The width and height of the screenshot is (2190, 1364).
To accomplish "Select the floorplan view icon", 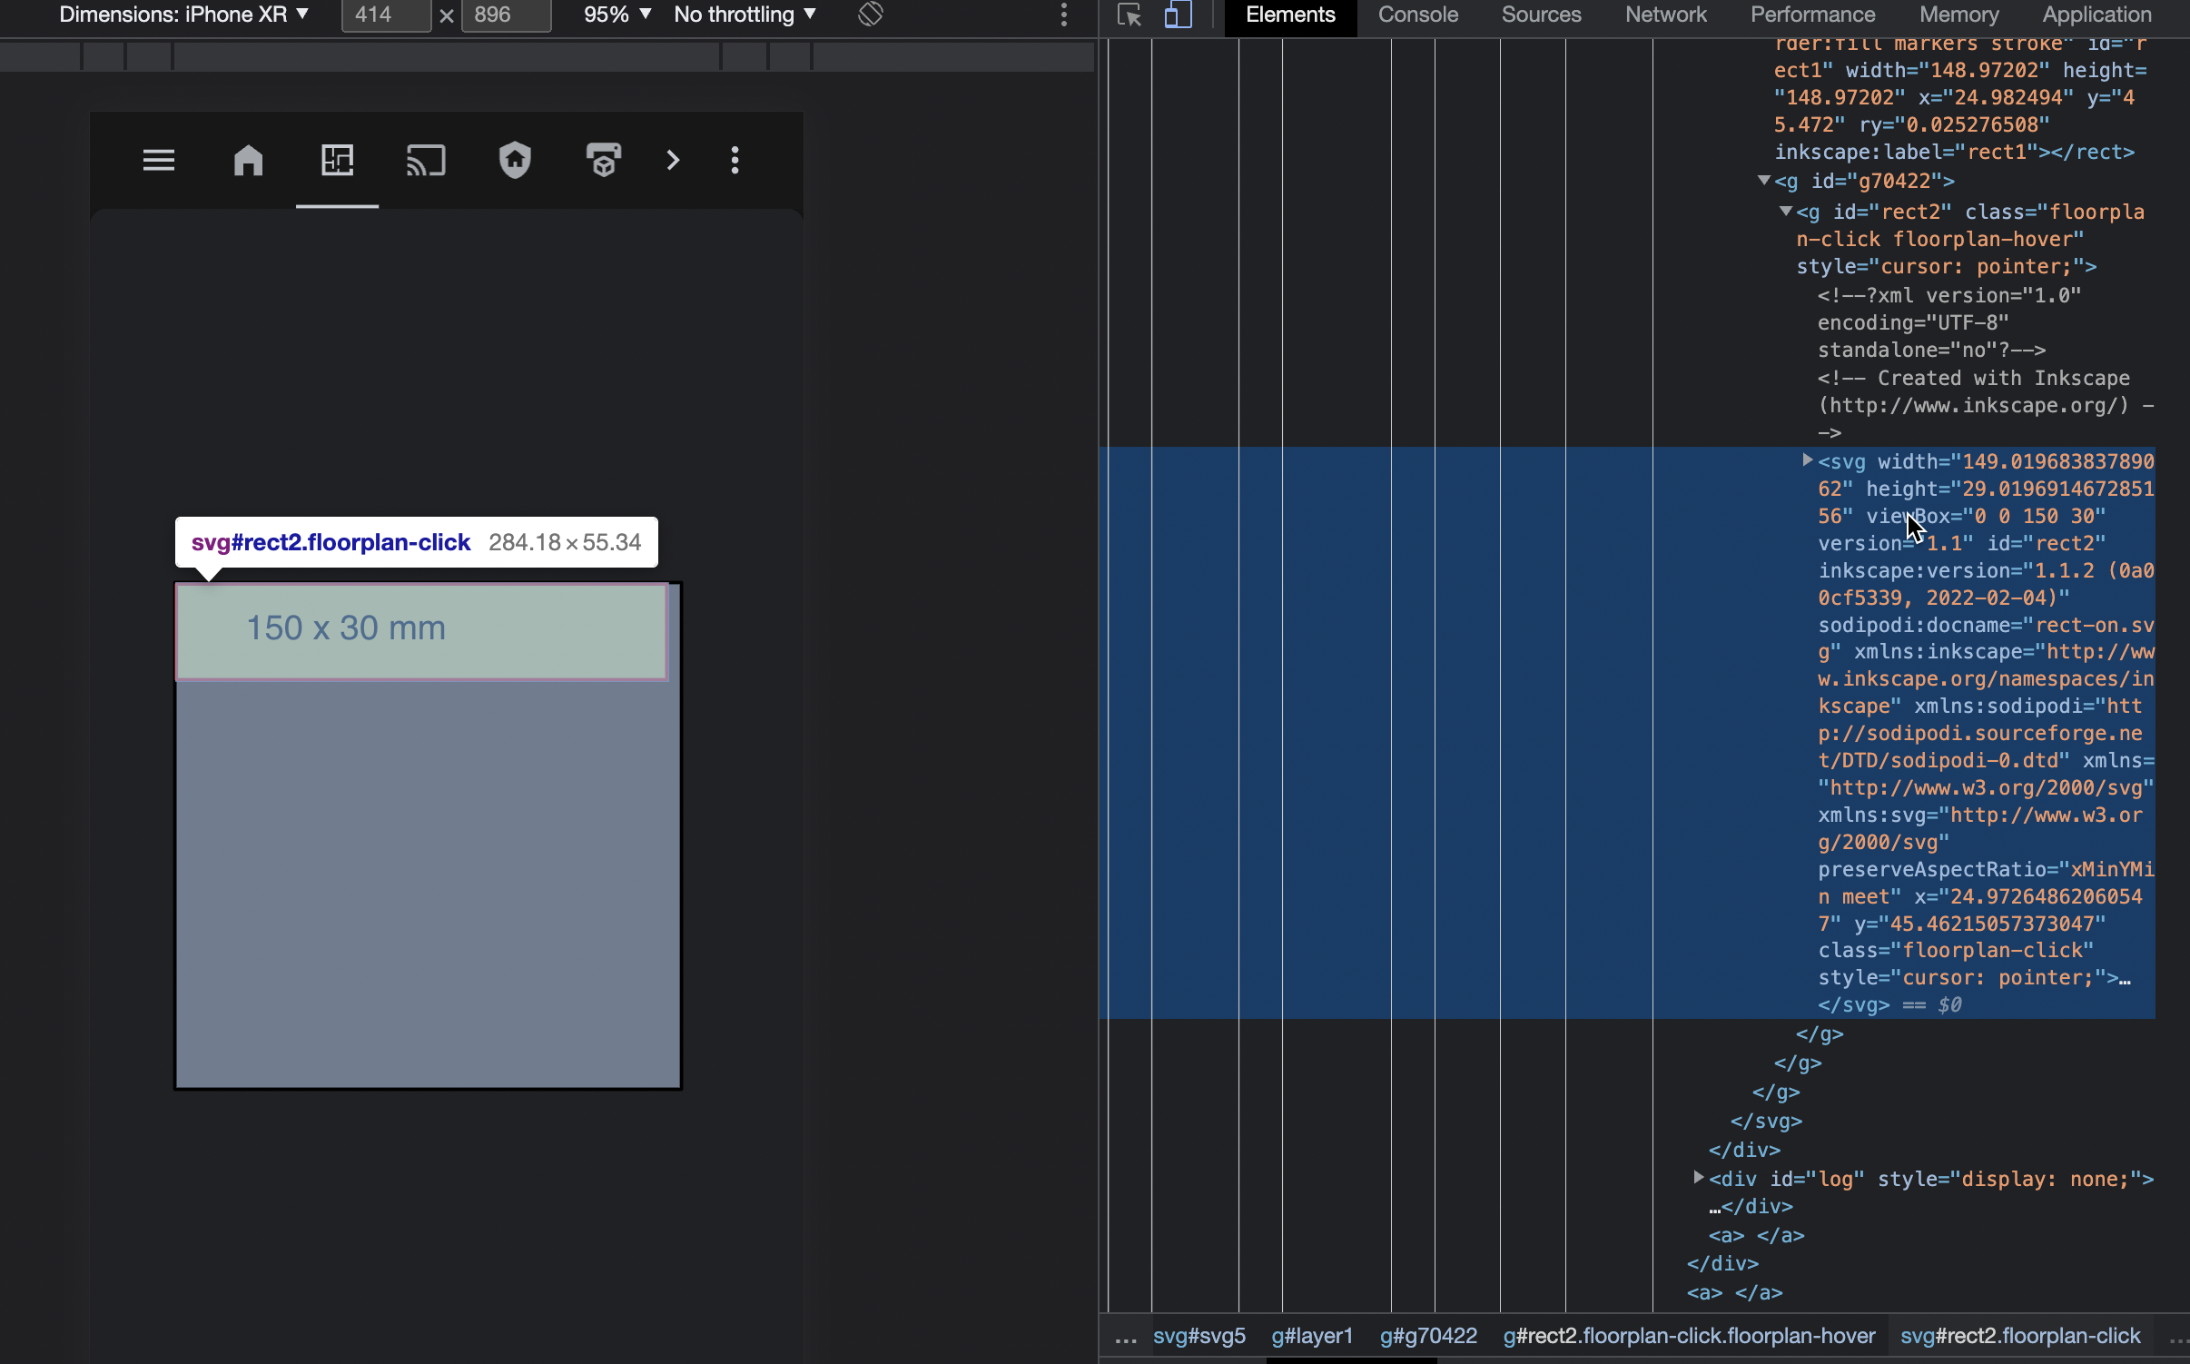I will point(337,161).
